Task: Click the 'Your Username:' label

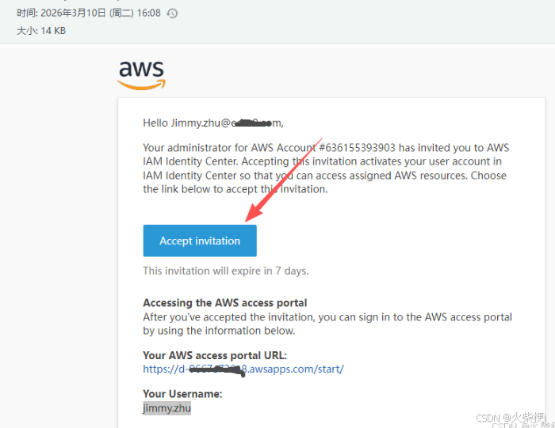Action: (x=182, y=394)
